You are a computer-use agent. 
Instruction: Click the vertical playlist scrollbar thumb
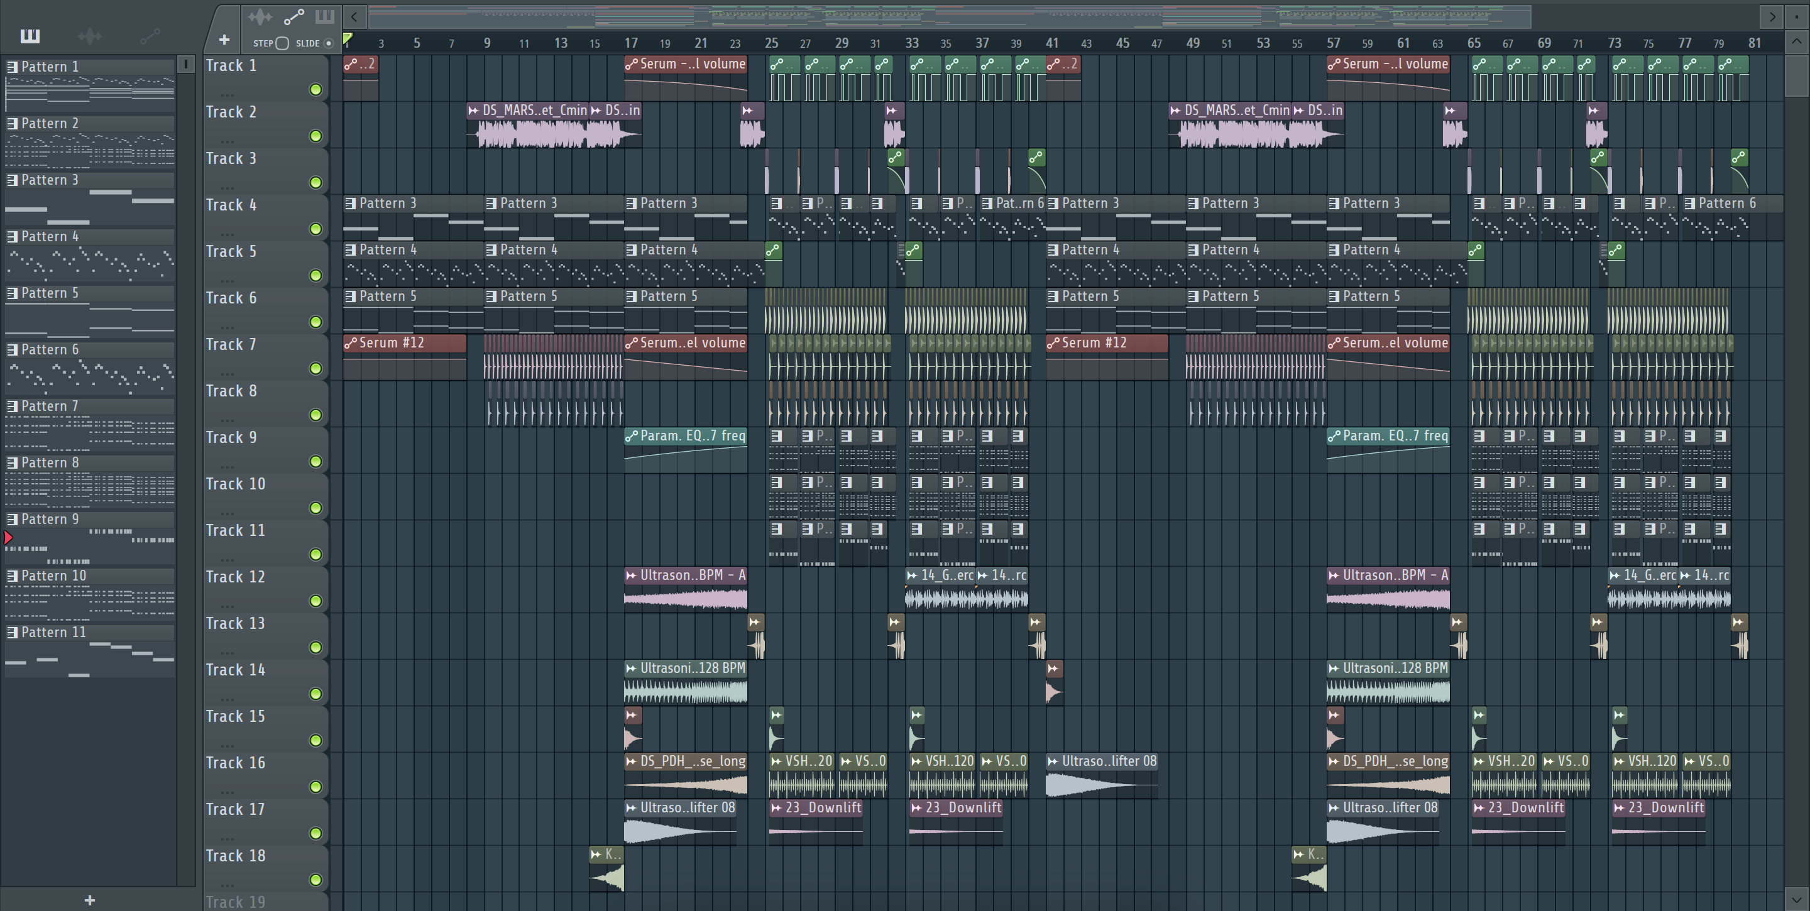point(1797,75)
